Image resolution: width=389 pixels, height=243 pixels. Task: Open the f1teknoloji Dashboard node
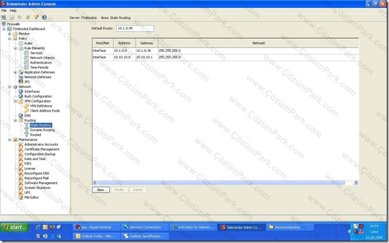coord(29,29)
